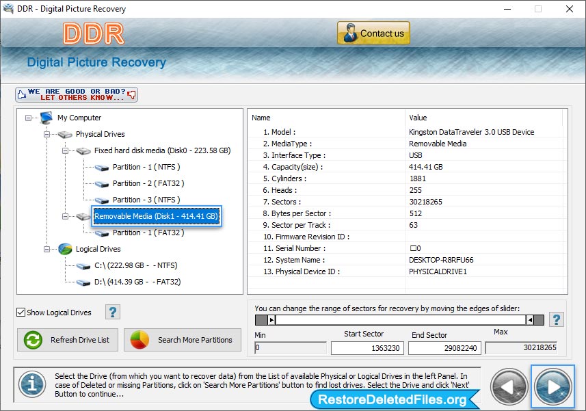Click the thumbs-down icon on feedback banner
Viewport: 586px width, 411px height.
click(132, 94)
